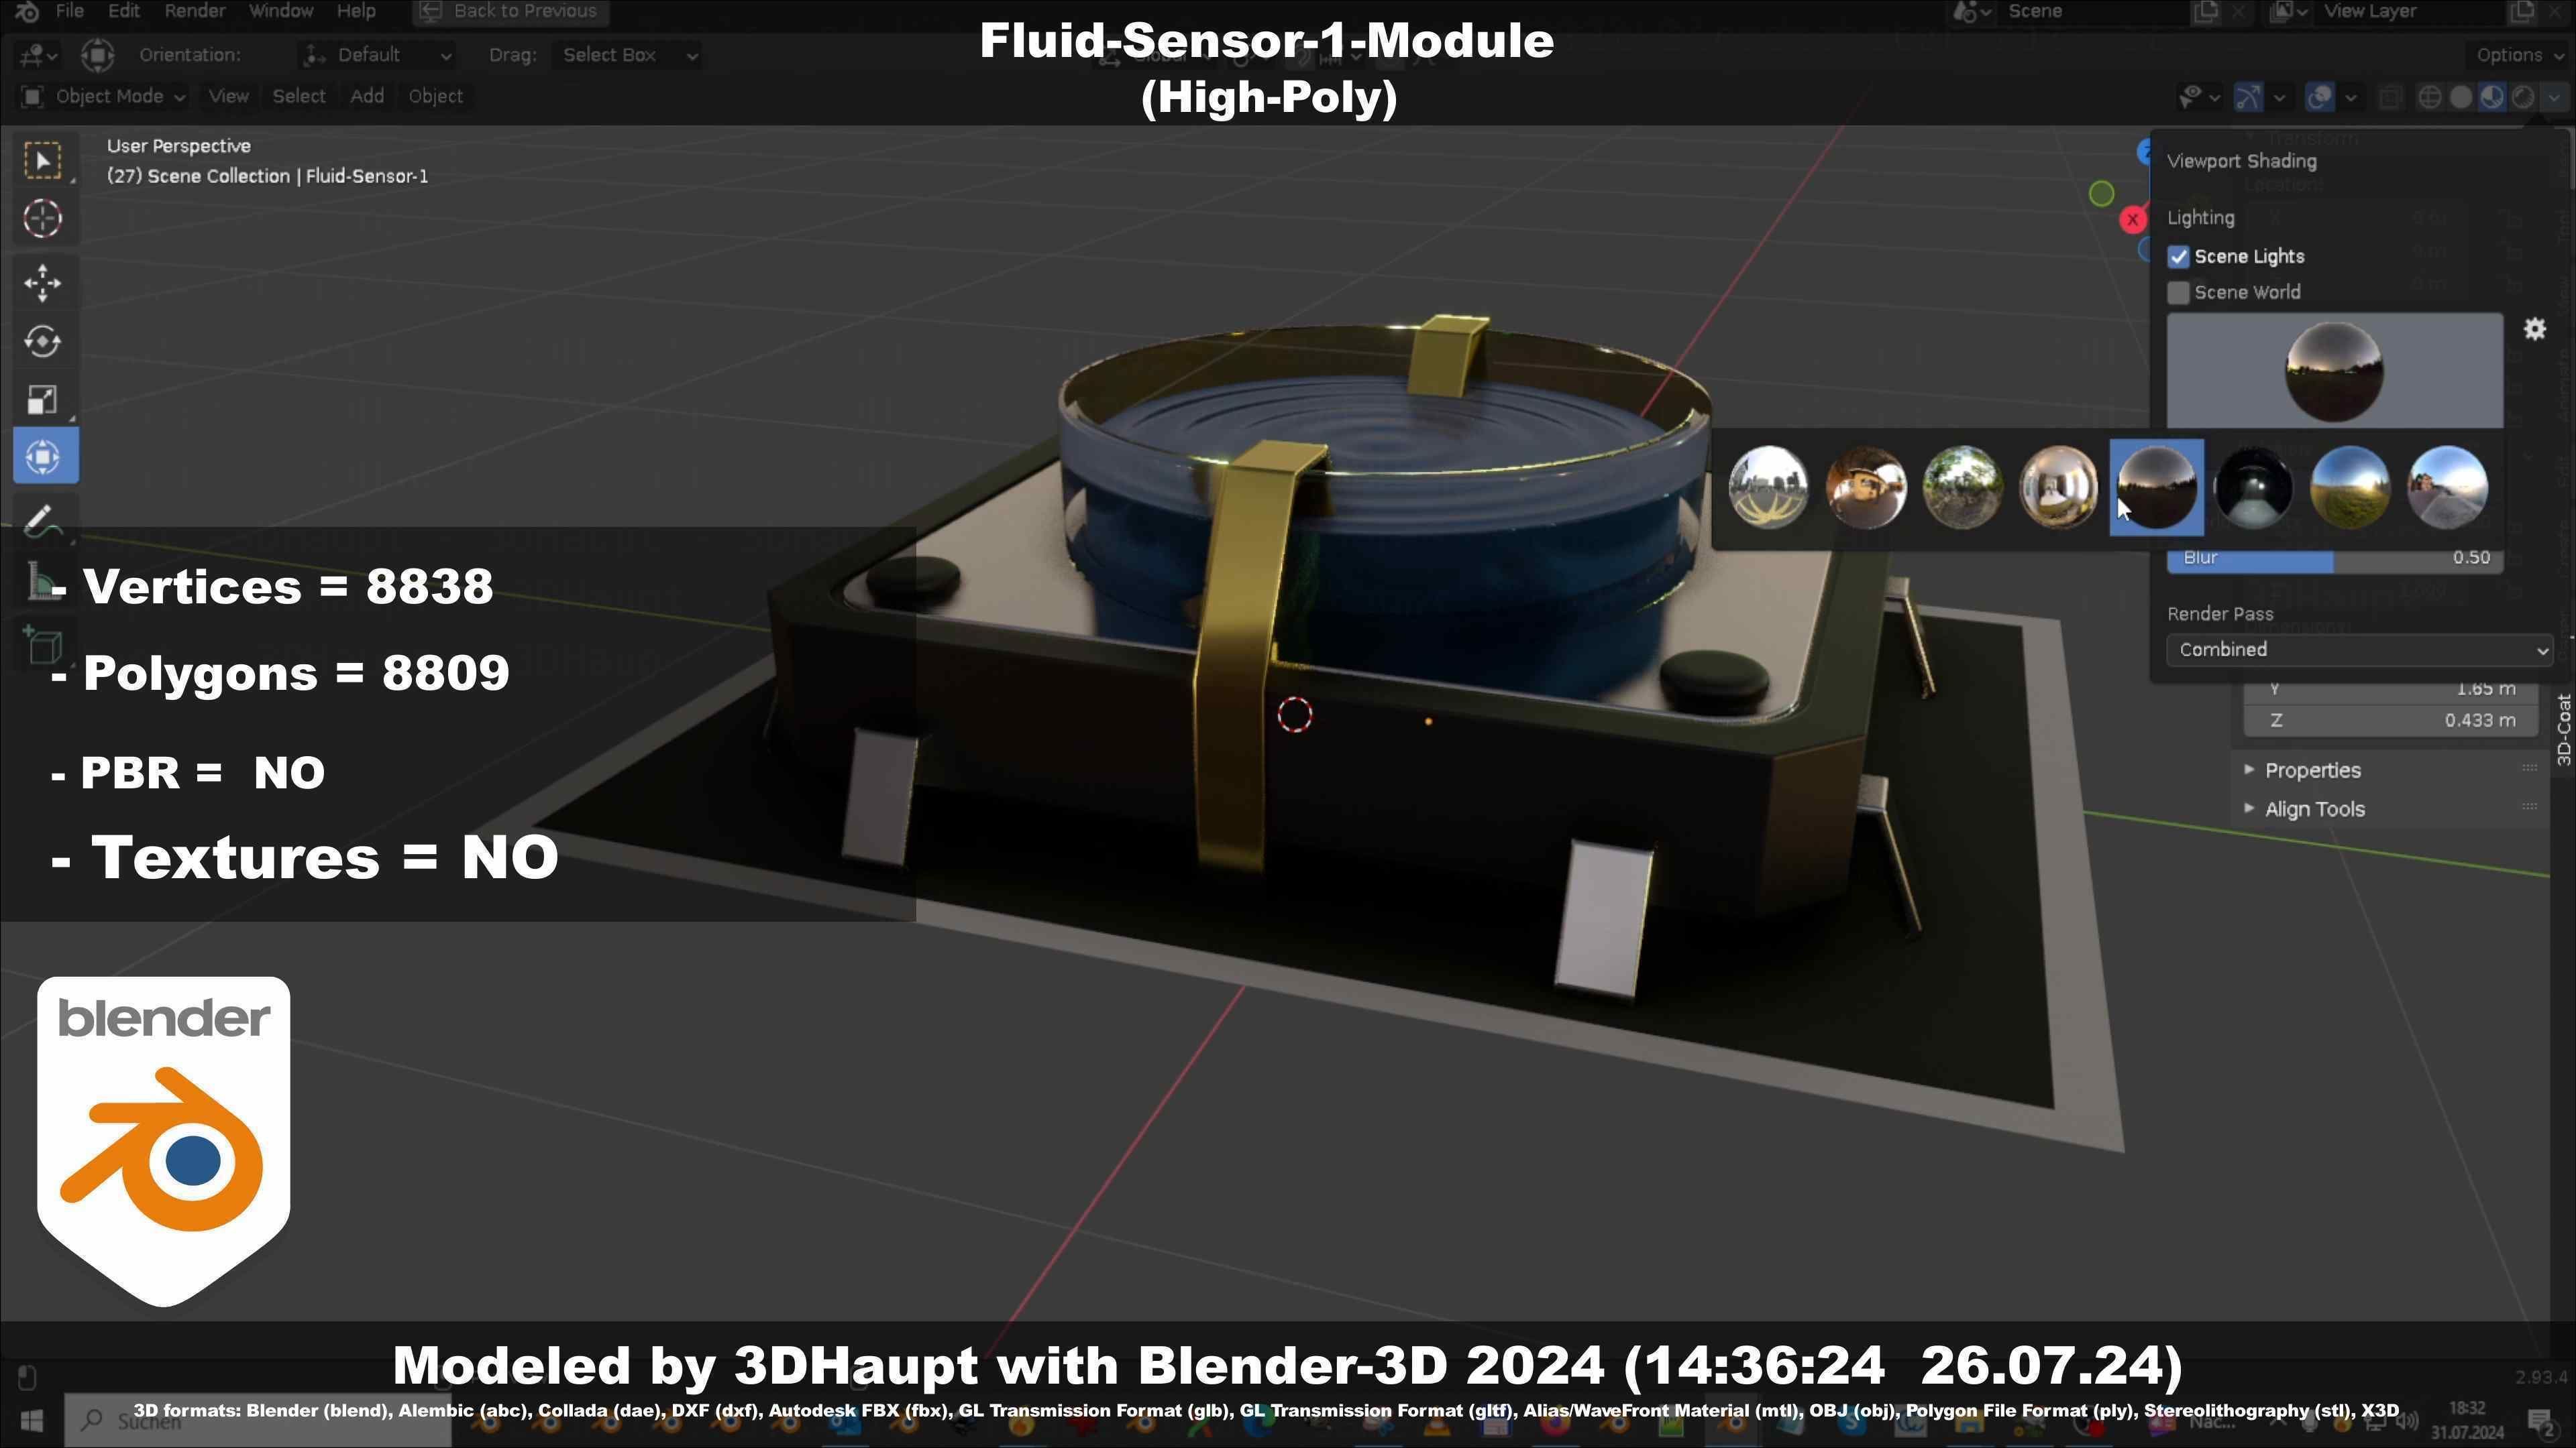This screenshot has height=1448, width=2576.
Task: Switch to Solid shading mode
Action: coord(2461,97)
